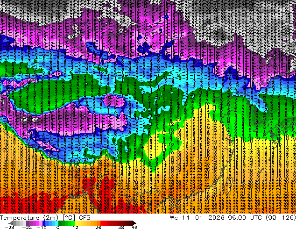296x229 pixels.
Task: Click the '-28' legend value
Action: (x=9, y=227)
